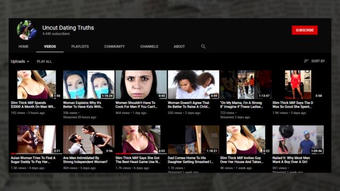Open thumbnail with 1:16:24 duration
The image size is (340, 191).
coord(89,84)
